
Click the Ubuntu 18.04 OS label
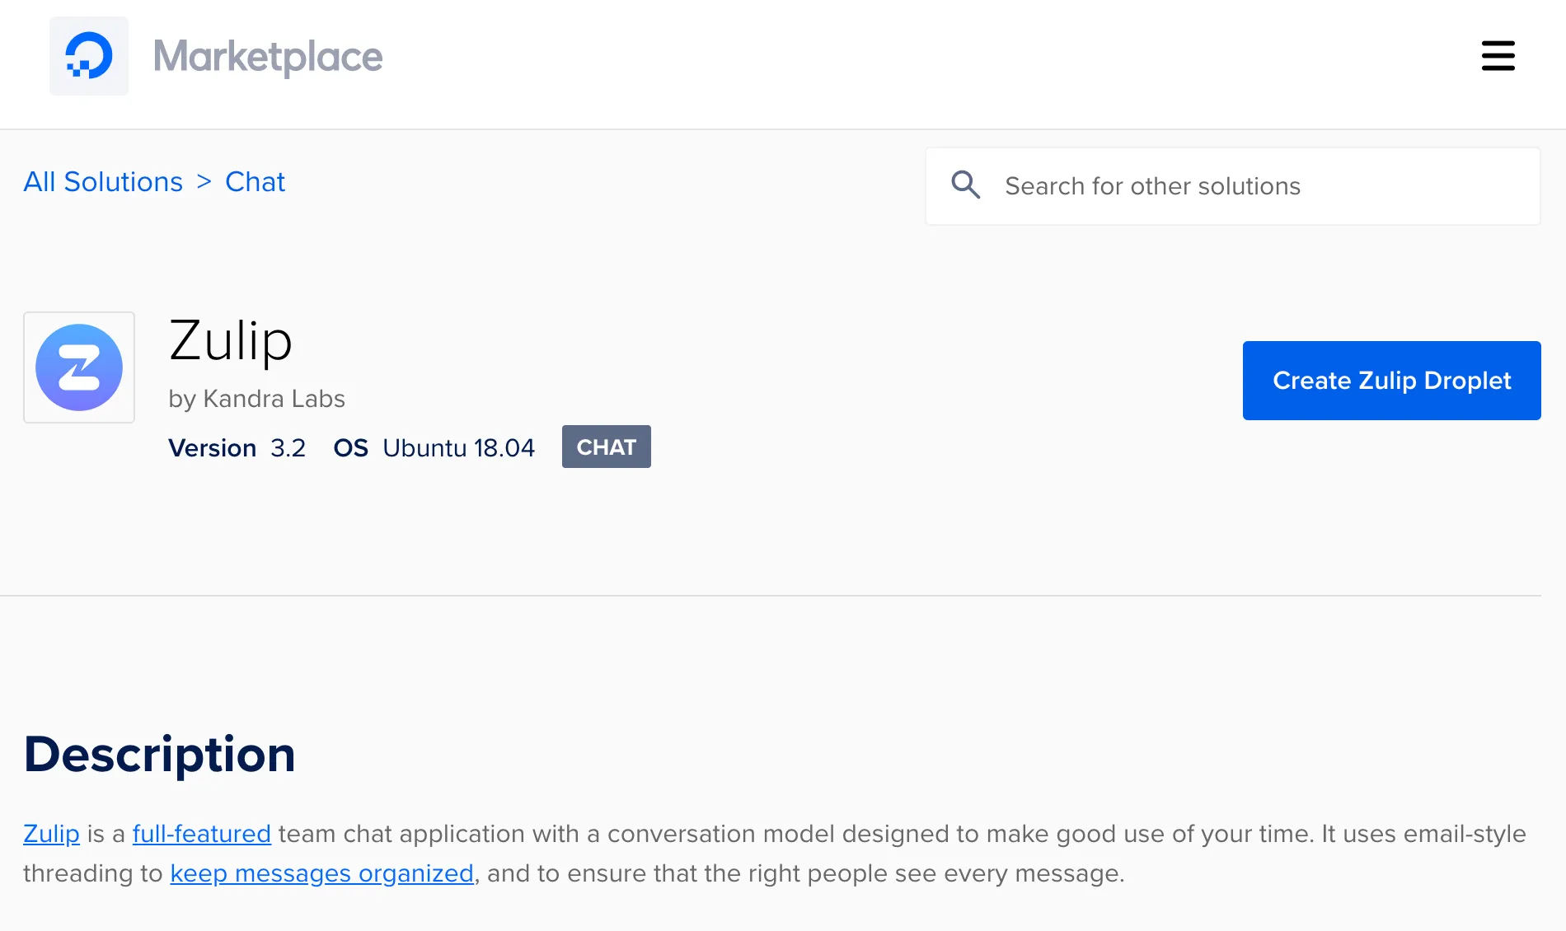coord(458,448)
